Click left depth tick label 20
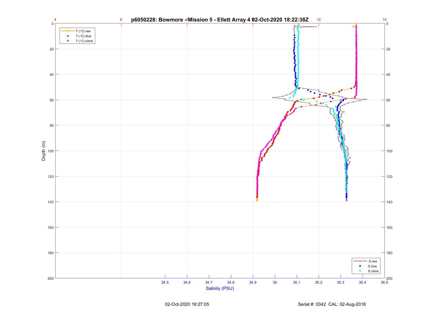Viewport: 425px width, 313px height. 51,49
